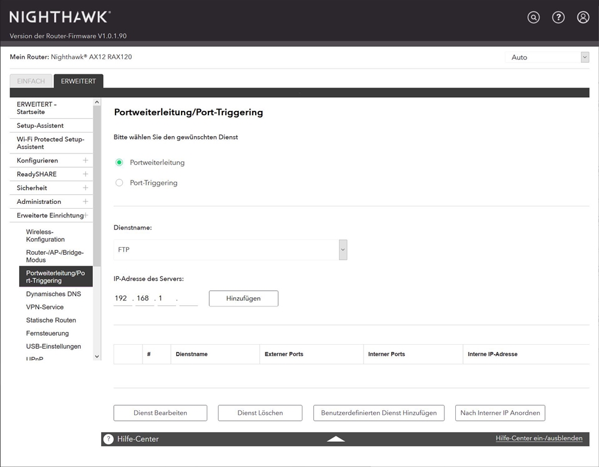This screenshot has height=467, width=599.
Task: Expand the Sicherheit plus icon
Action: coord(85,188)
